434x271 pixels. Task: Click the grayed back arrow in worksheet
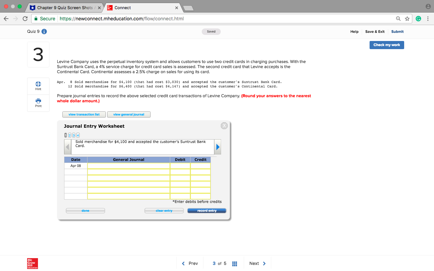(x=67, y=147)
